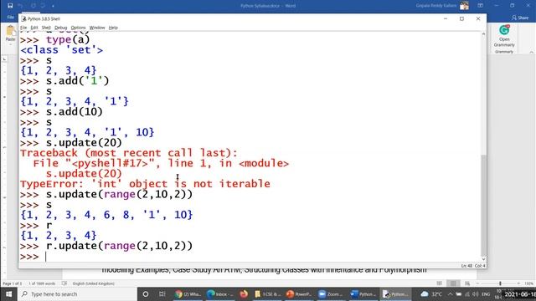
Task: Click the TypeError message line
Action: click(145, 184)
